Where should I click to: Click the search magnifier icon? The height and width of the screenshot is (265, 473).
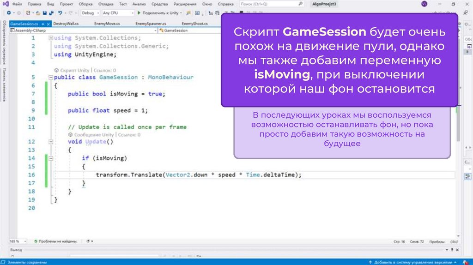pos(300,4)
